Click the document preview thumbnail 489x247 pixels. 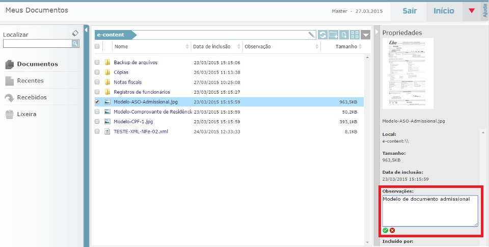(x=408, y=74)
